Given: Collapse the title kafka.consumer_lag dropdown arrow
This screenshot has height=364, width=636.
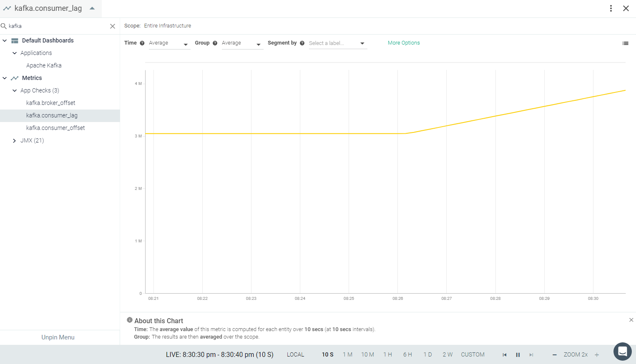Looking at the screenshot, I should click(x=92, y=8).
